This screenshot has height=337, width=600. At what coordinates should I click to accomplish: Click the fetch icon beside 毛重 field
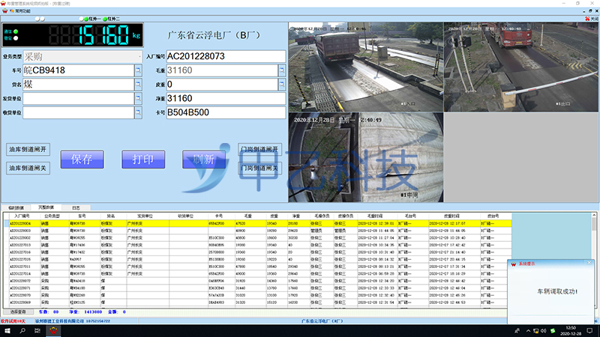coord(282,70)
